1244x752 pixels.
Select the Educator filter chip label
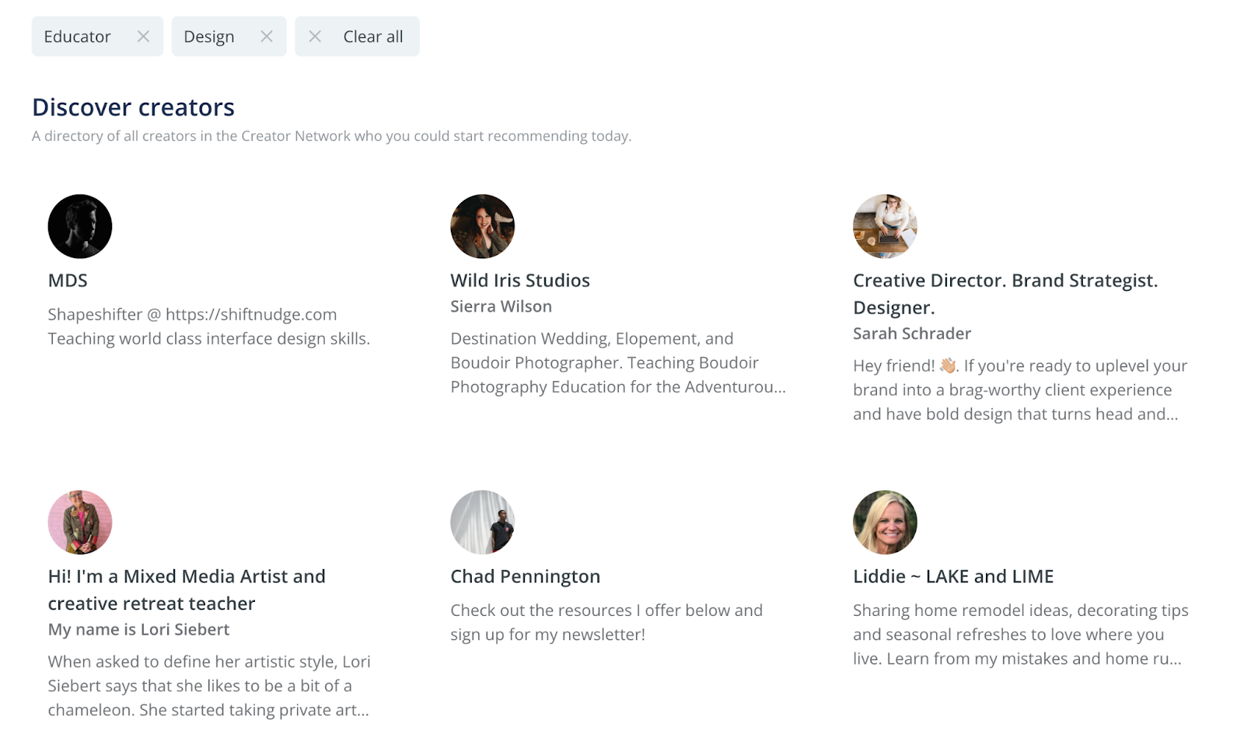(77, 37)
